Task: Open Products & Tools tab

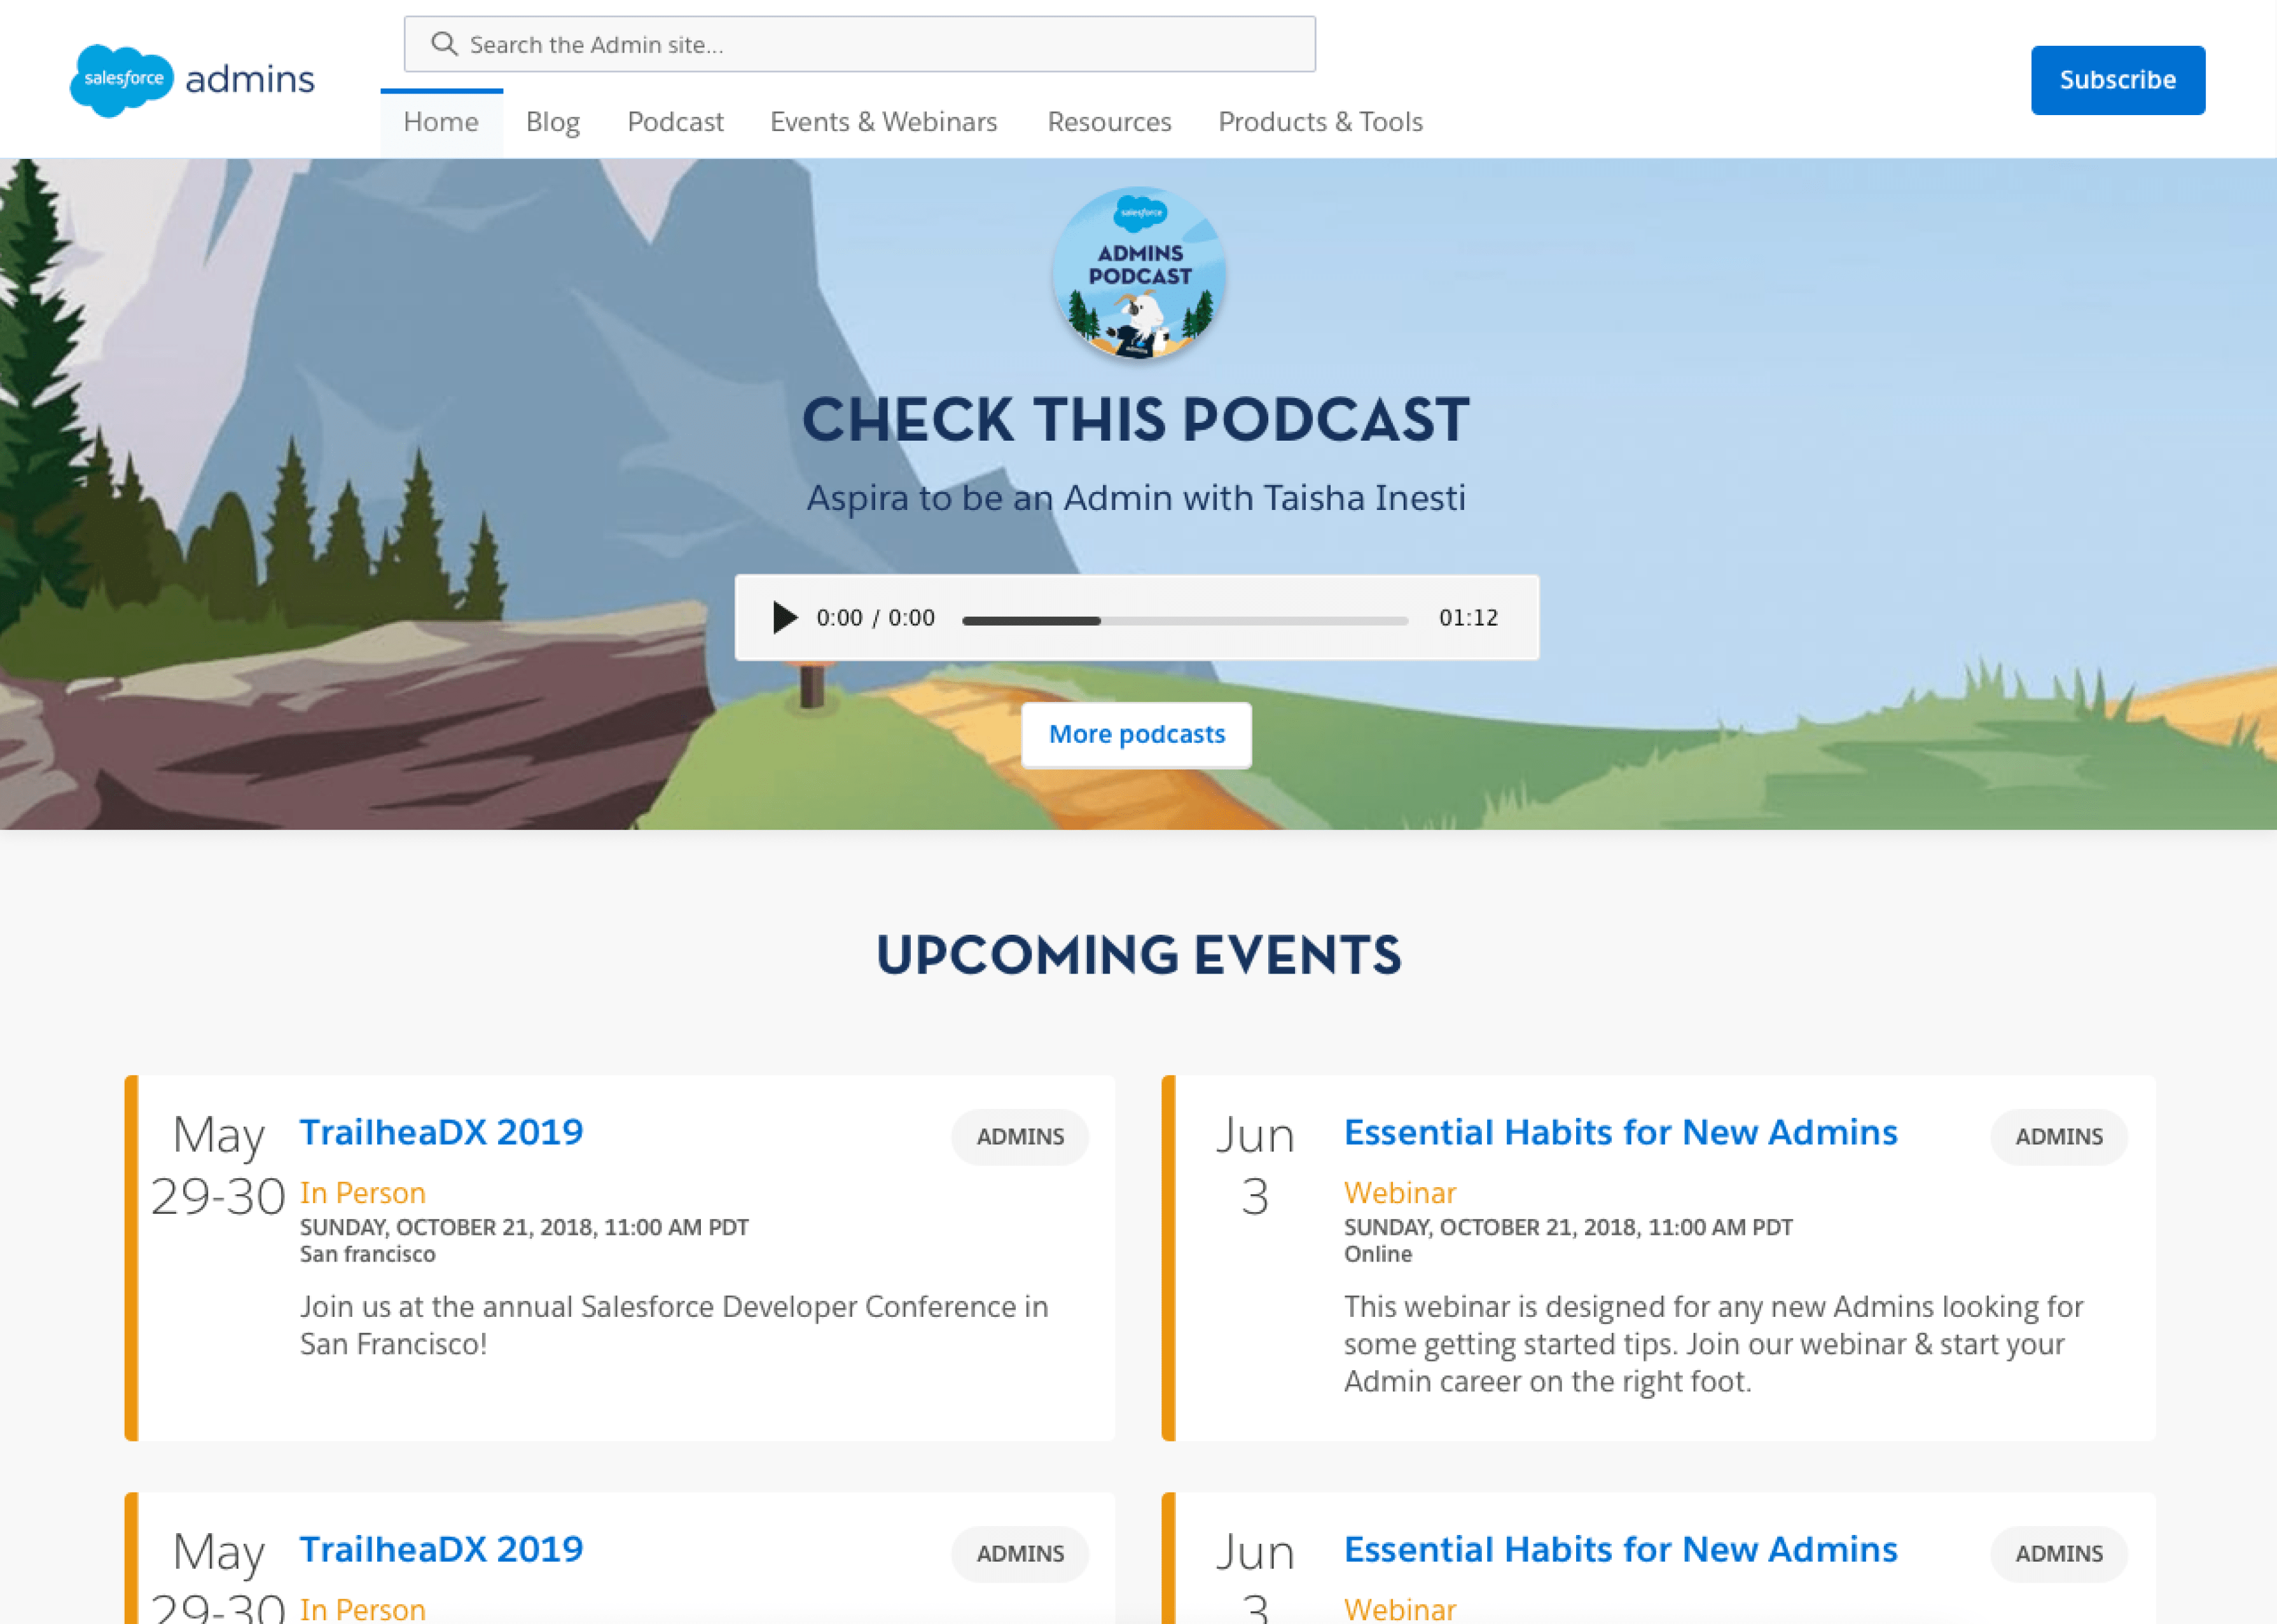Action: point(1320,122)
